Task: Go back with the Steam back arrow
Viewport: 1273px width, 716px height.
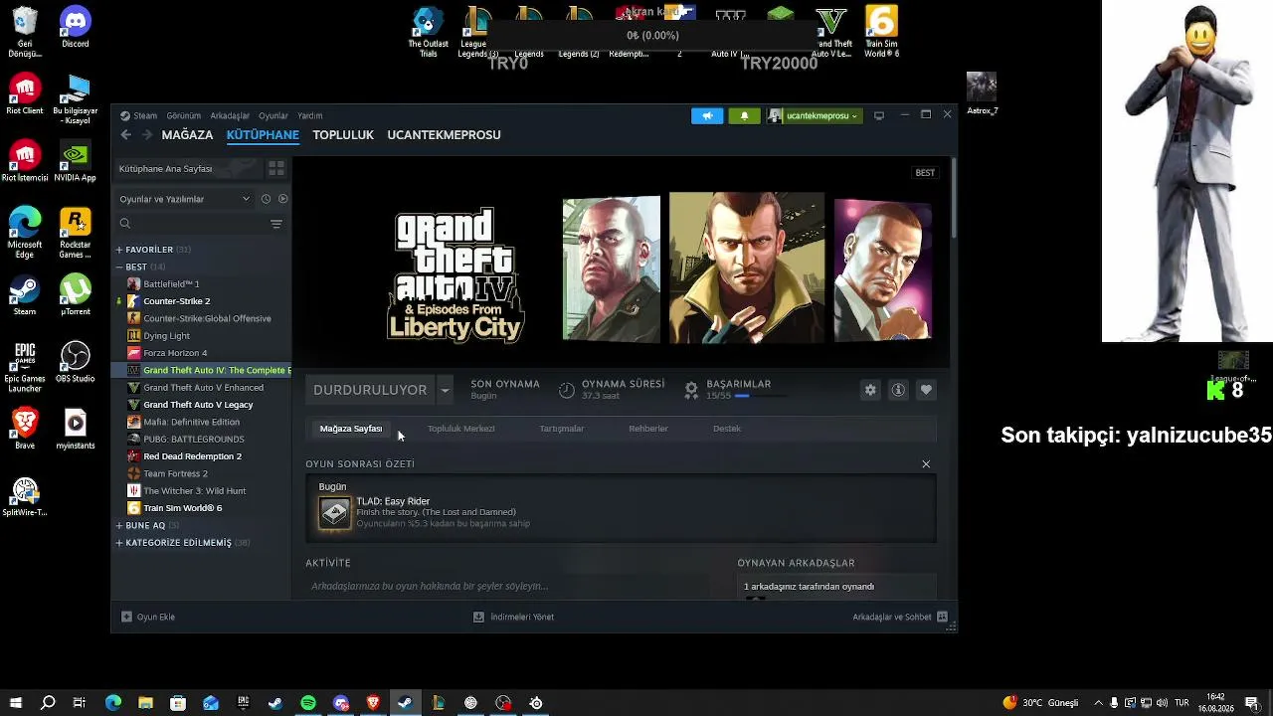Action: click(x=125, y=134)
